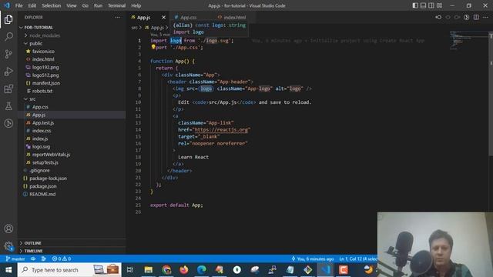Open the Extensions view
Image resolution: width=493 pixels, height=277 pixels.
pos(8,89)
